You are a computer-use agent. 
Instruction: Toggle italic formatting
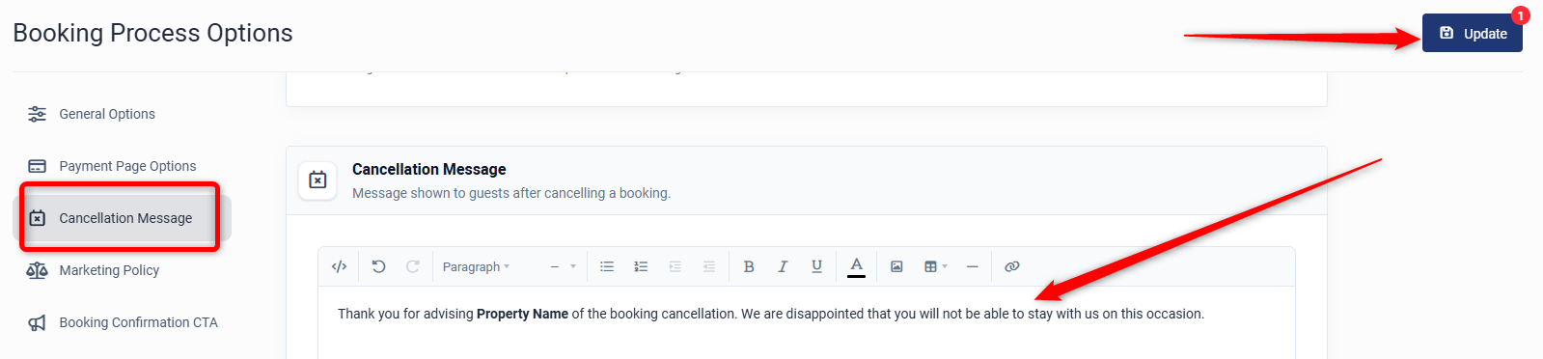pyautogui.click(x=783, y=266)
